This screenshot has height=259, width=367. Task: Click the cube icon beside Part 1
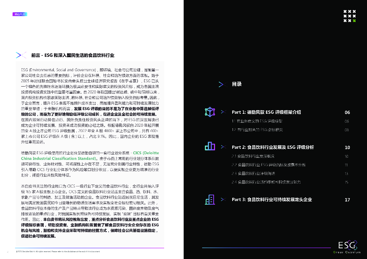point(210,112)
